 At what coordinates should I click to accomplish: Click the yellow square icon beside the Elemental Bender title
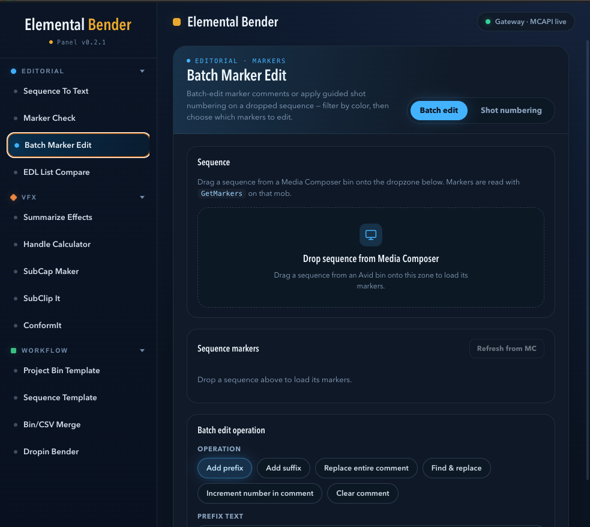click(x=176, y=22)
